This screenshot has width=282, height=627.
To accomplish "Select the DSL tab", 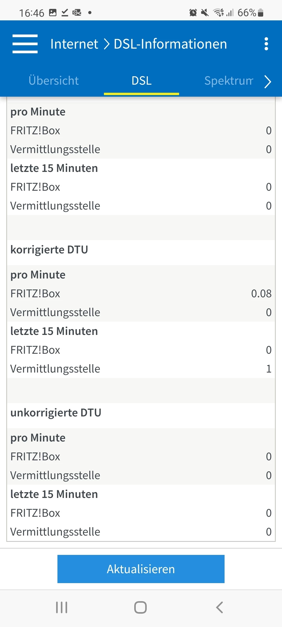I will 142,81.
